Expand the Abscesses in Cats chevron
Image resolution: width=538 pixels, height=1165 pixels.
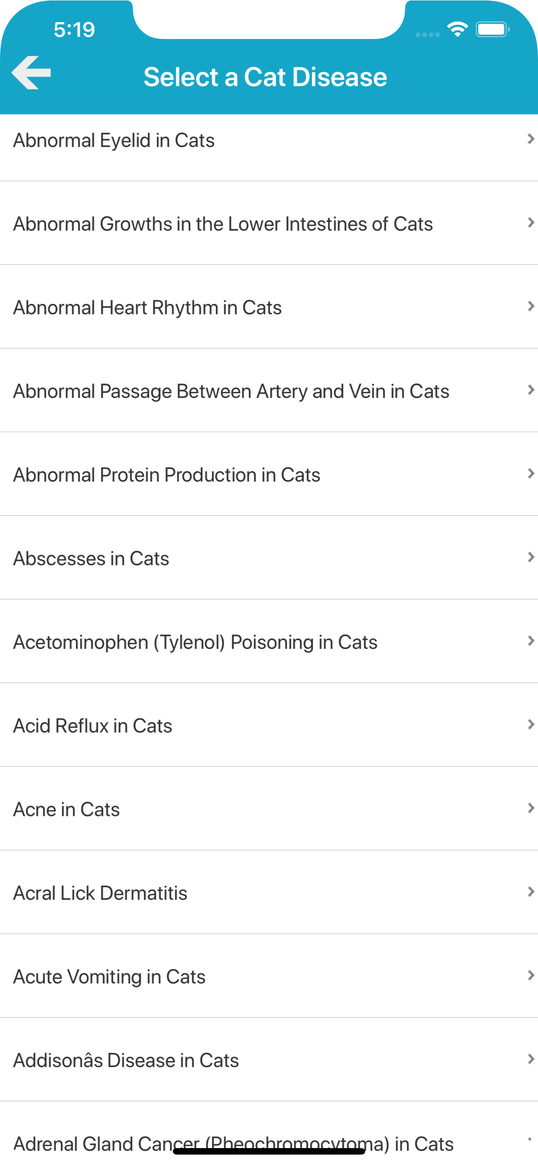531,557
